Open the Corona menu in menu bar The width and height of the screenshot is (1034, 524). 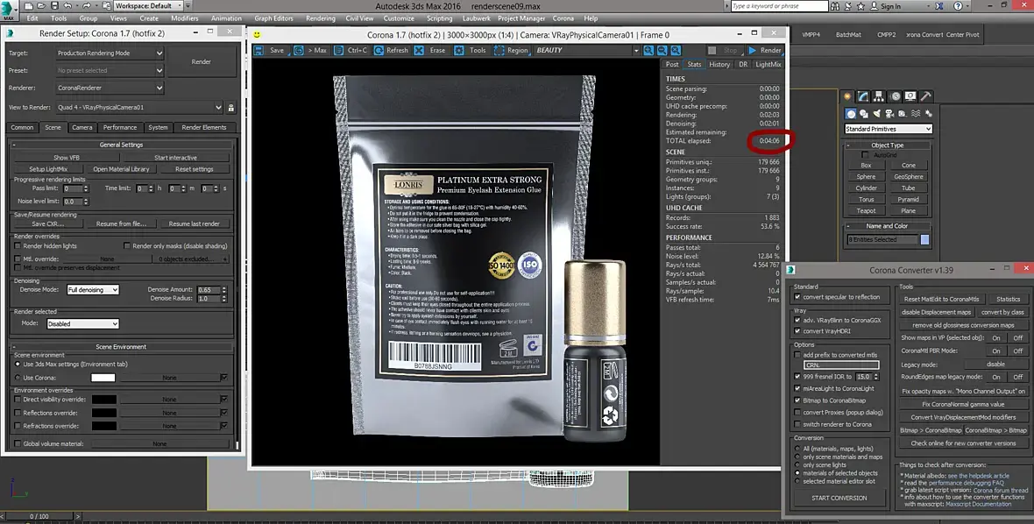click(563, 18)
